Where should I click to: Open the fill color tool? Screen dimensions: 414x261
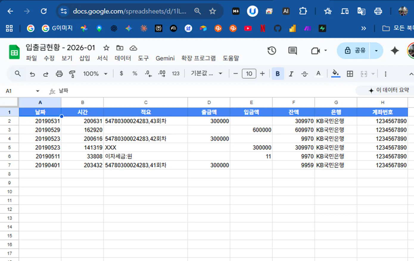tap(336, 74)
